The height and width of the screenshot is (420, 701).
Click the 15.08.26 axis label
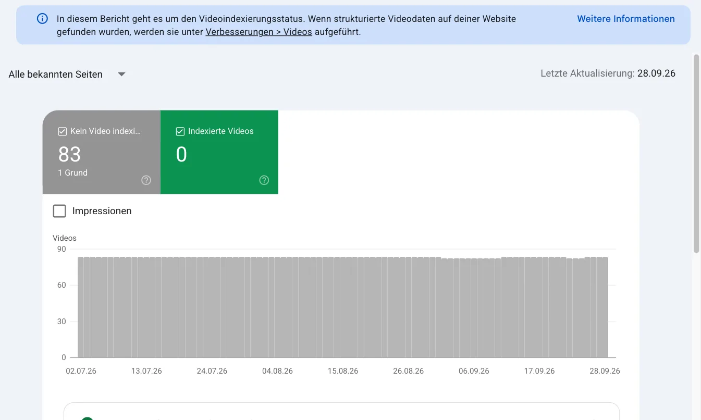coord(343,371)
